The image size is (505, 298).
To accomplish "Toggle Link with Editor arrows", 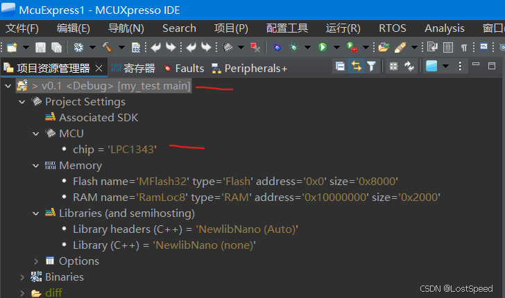I will point(357,66).
